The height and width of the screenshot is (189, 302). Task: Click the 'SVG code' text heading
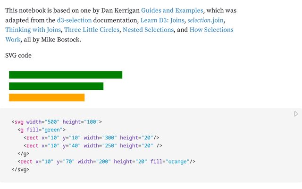[18, 56]
